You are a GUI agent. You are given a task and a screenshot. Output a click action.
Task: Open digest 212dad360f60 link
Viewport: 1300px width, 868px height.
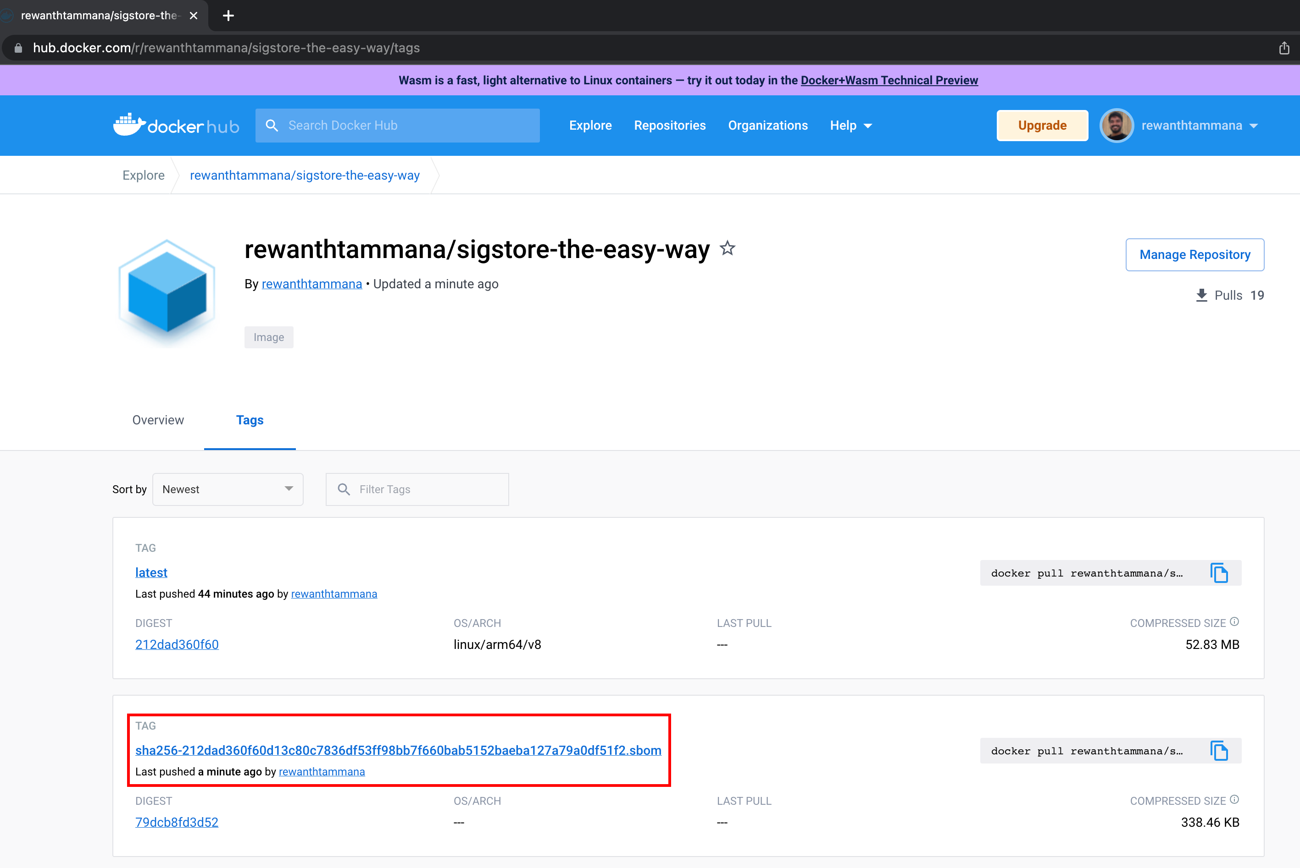(177, 644)
